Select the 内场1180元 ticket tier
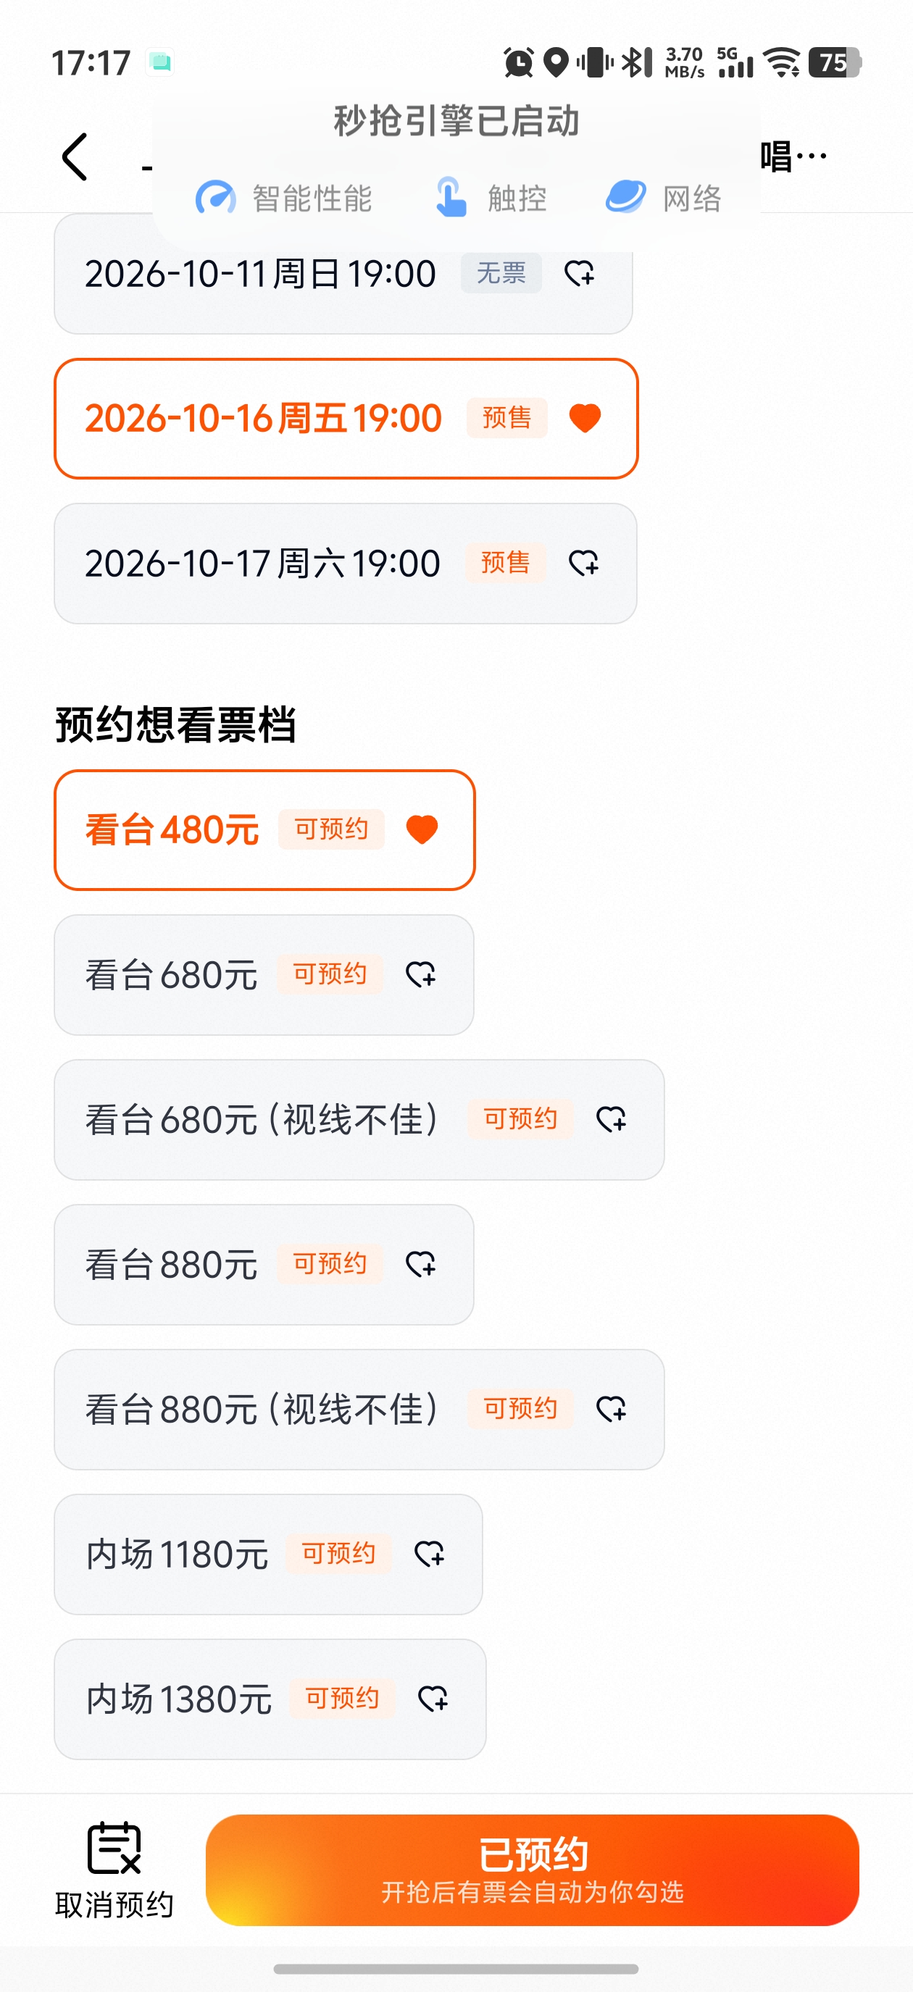This screenshot has height=1992, width=913. tap(269, 1554)
